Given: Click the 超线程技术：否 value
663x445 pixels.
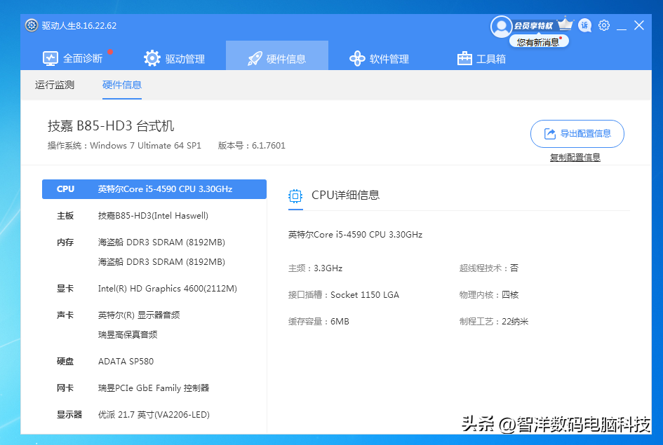Looking at the screenshot, I should (489, 268).
